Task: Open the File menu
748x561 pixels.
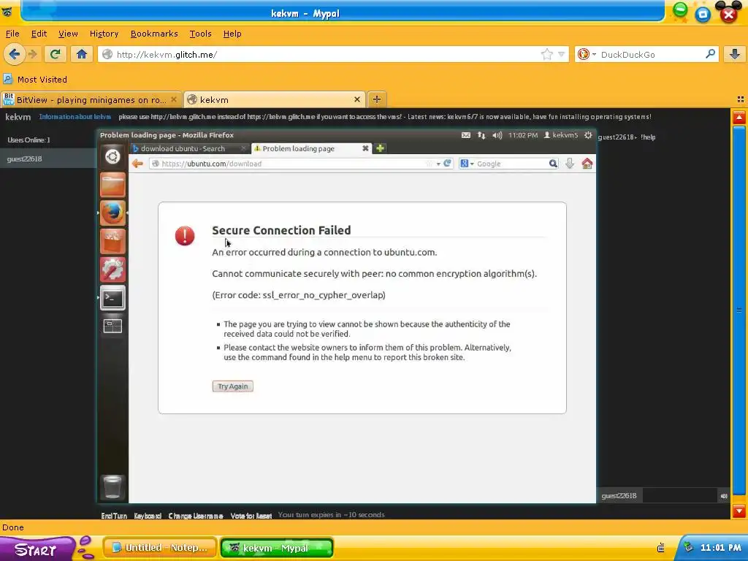Action: 12,34
